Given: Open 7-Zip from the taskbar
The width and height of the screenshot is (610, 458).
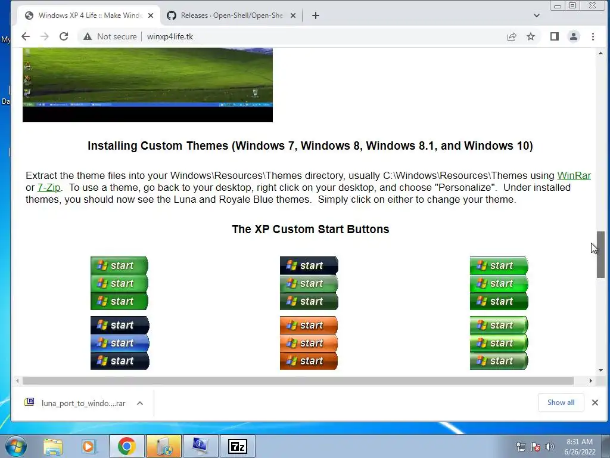Looking at the screenshot, I should tap(237, 446).
